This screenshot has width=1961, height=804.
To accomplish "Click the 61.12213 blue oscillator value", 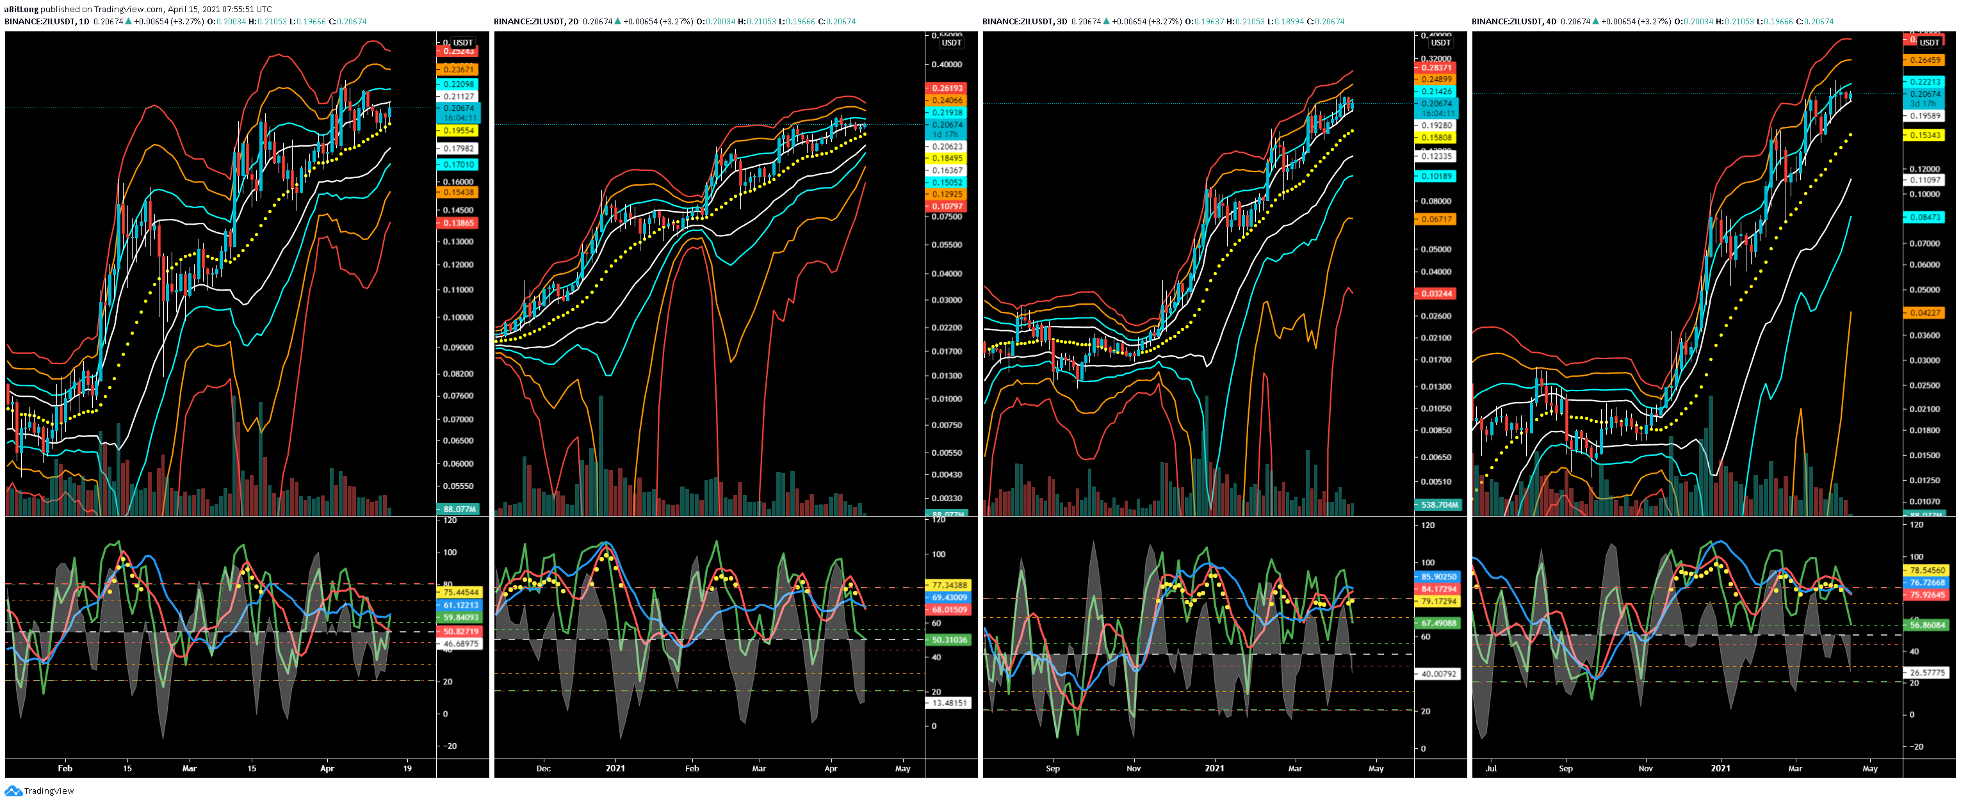I will tap(460, 605).
